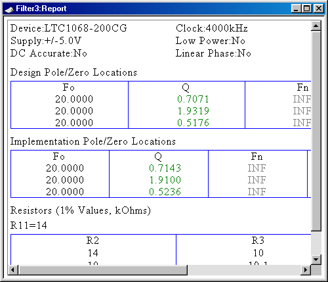The image size is (328, 282).
Task: Click the horizontal scrollbar right arrow
Action: point(305,270)
